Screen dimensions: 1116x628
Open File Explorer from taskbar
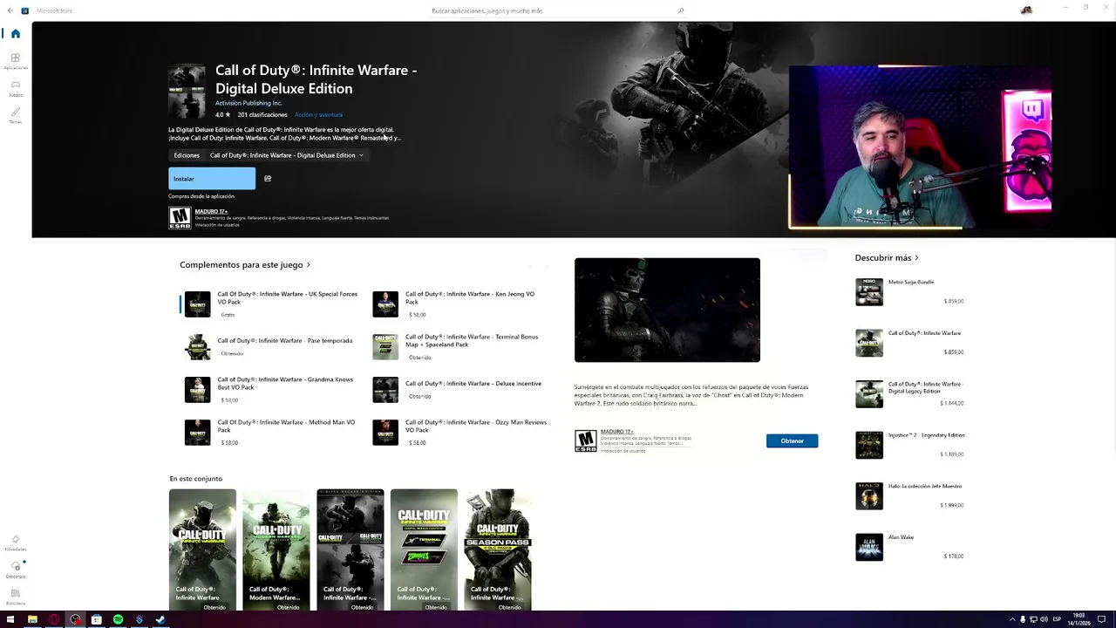32,620
